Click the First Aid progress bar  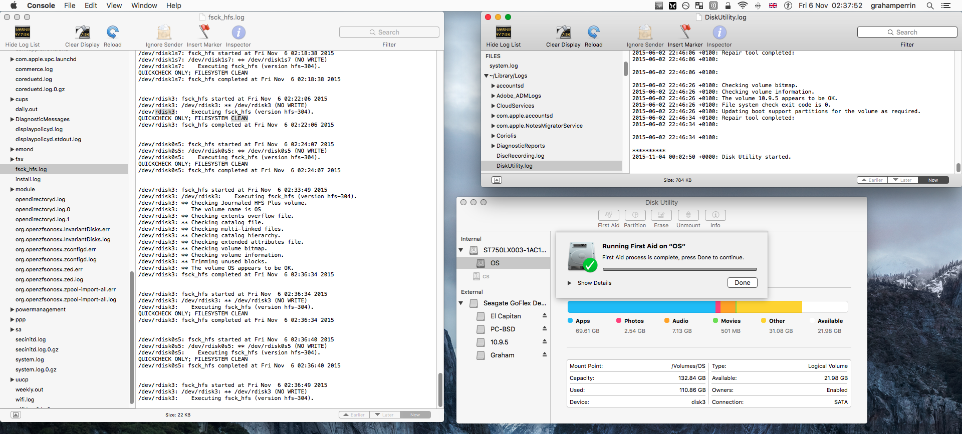click(x=679, y=269)
